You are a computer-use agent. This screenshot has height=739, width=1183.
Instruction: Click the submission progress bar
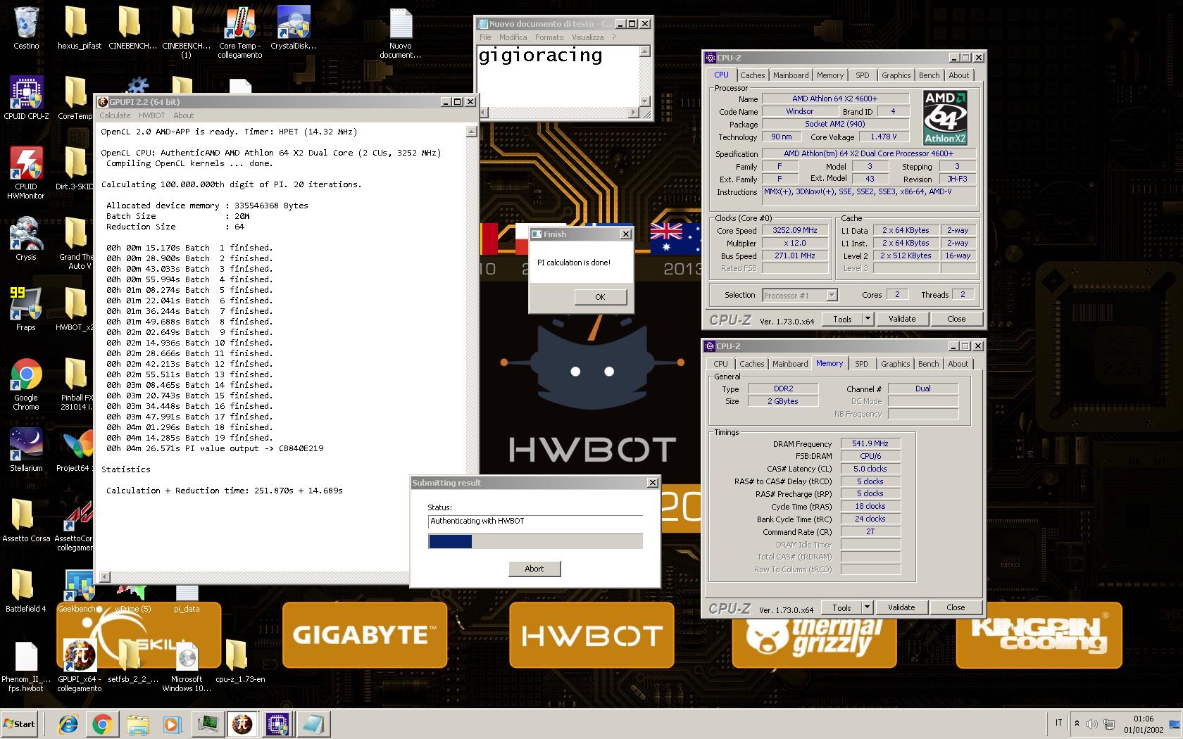[x=535, y=541]
